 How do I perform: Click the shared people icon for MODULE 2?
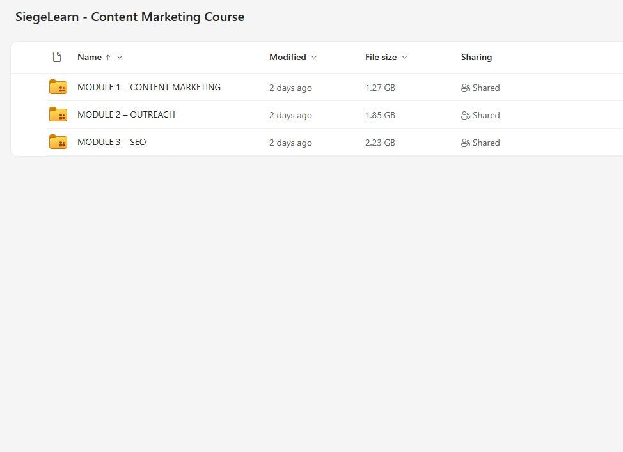465,115
